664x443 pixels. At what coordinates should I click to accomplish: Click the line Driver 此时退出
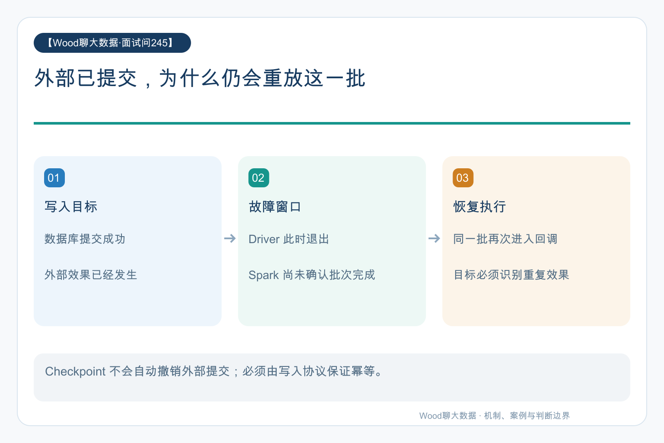coord(289,239)
